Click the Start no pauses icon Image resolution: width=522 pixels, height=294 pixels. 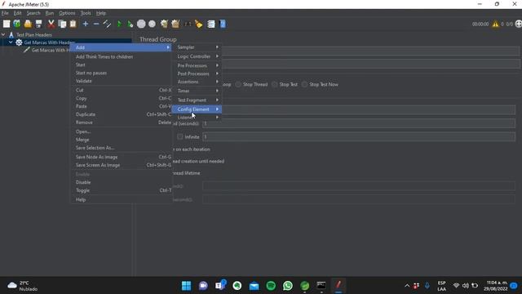[130, 24]
